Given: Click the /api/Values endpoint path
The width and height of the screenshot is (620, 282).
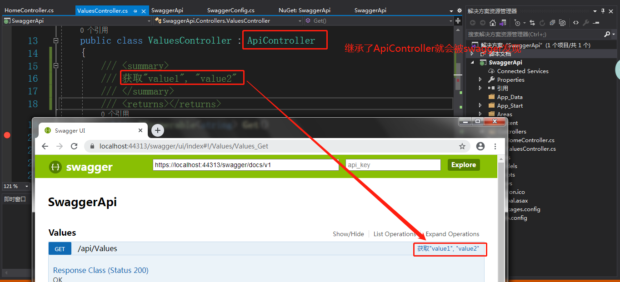Looking at the screenshot, I should click(x=97, y=248).
